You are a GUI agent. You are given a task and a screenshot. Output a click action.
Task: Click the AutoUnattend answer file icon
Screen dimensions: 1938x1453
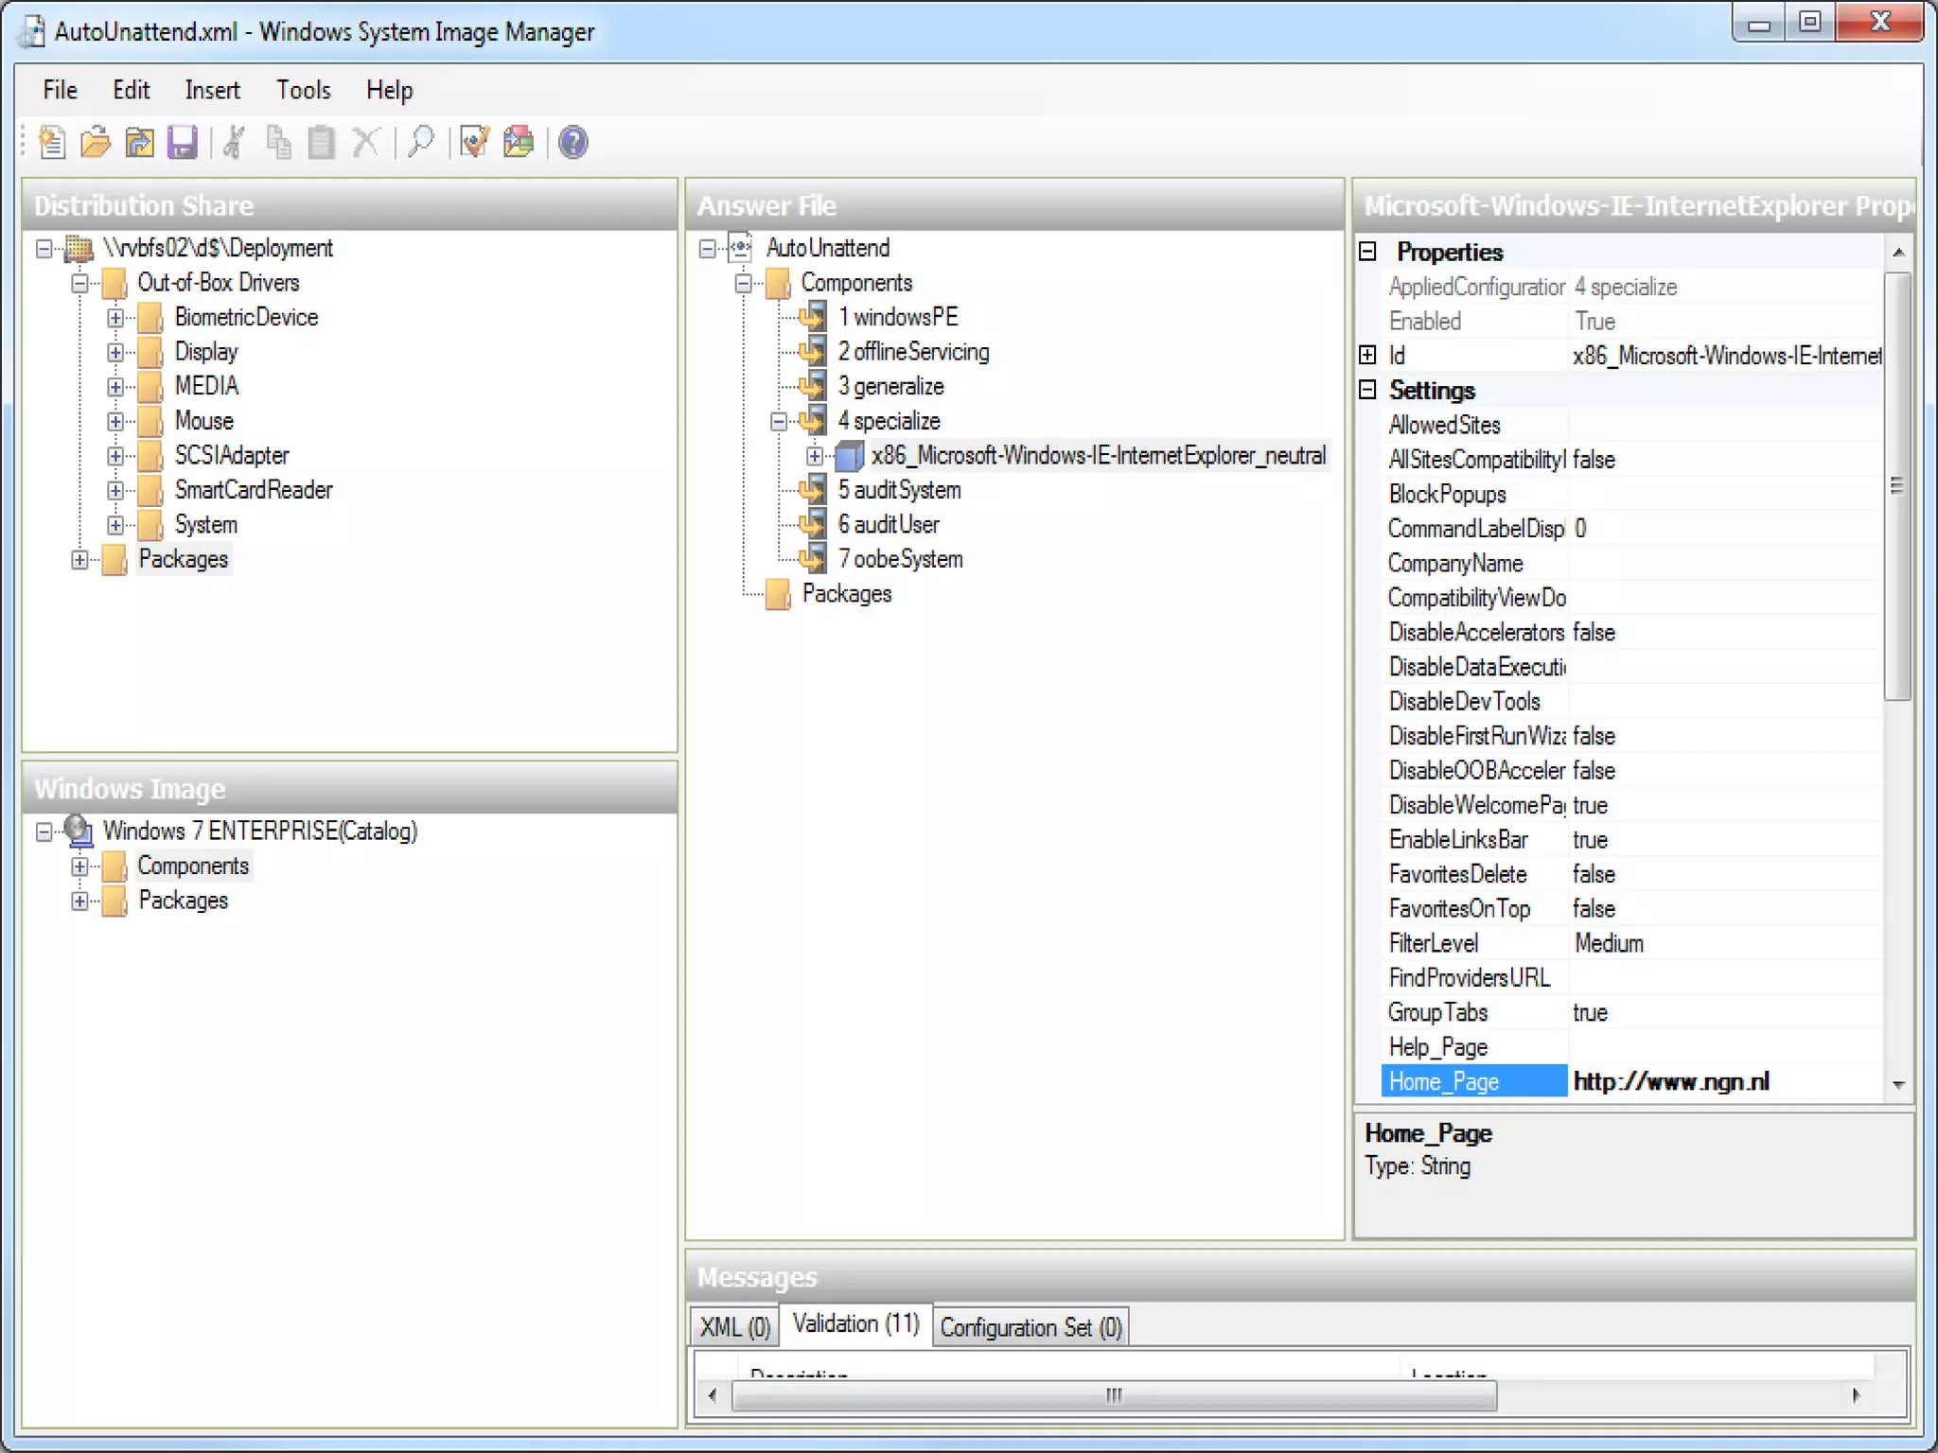(740, 248)
